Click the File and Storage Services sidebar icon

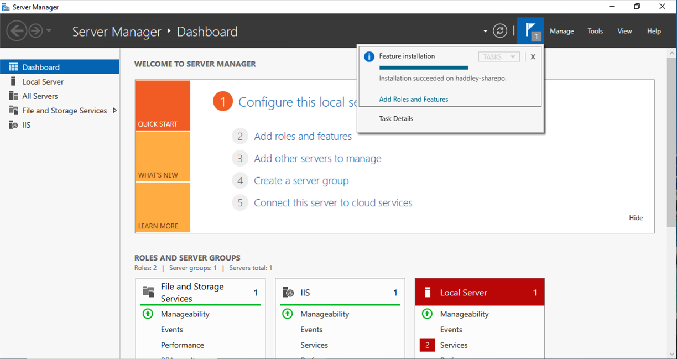coord(13,110)
